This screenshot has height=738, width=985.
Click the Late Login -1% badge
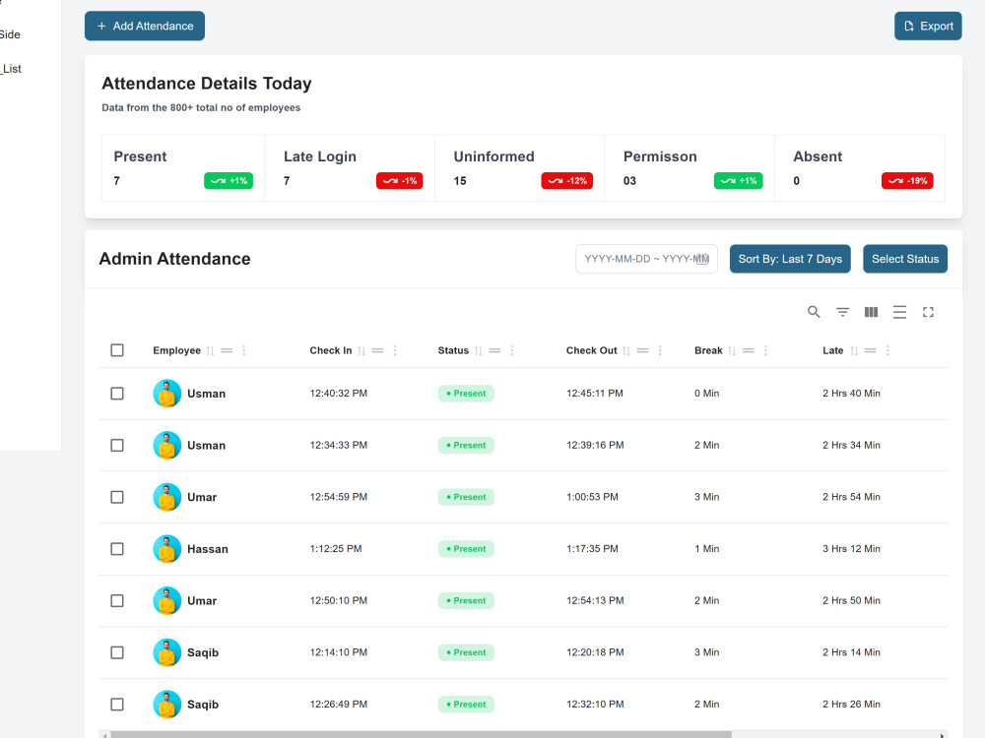[400, 181]
